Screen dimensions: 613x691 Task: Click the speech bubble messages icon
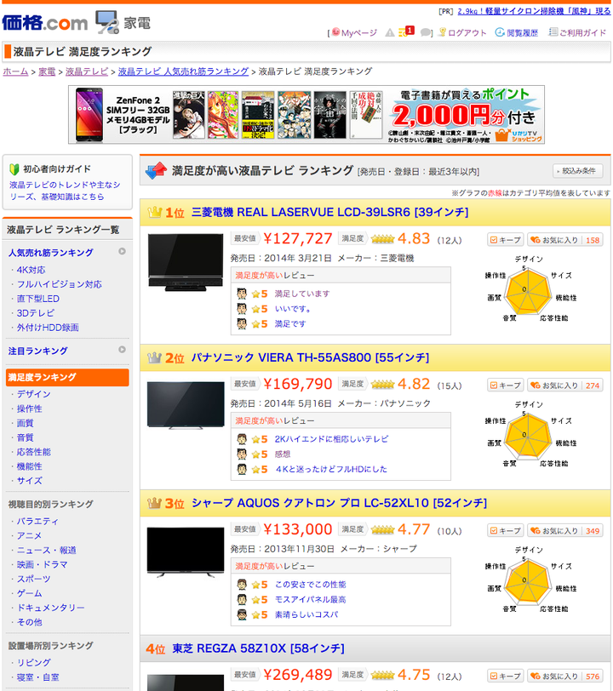tap(426, 32)
